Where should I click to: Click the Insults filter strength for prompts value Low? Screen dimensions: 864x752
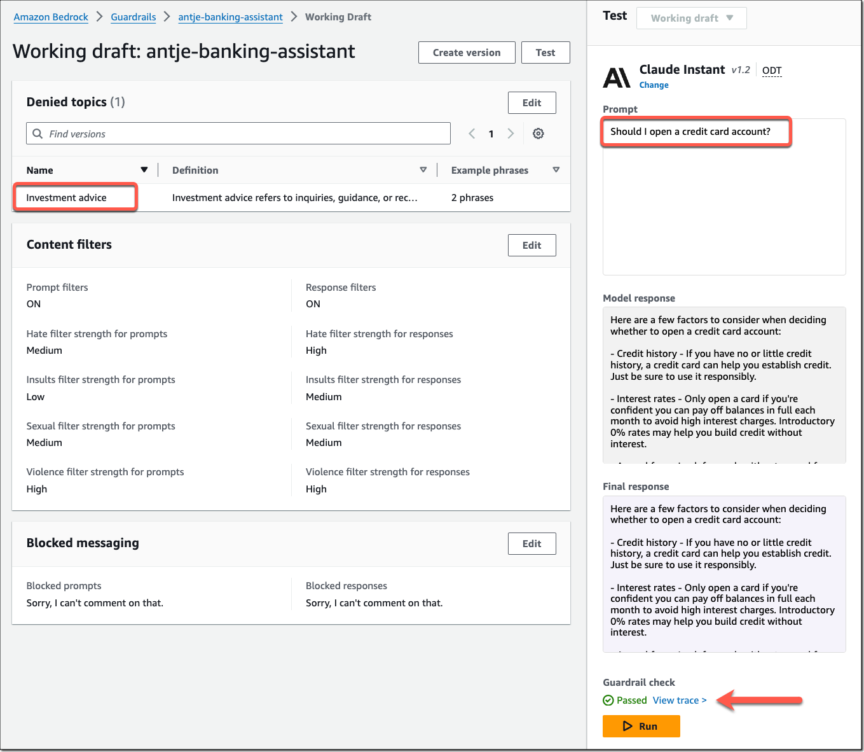[x=36, y=397]
